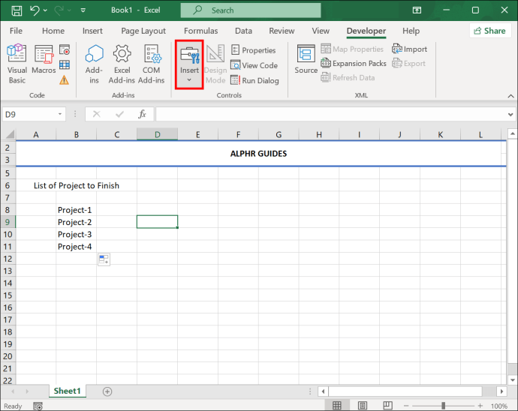Click the Save icon in title bar
This screenshot has height=411, width=518.
click(17, 10)
